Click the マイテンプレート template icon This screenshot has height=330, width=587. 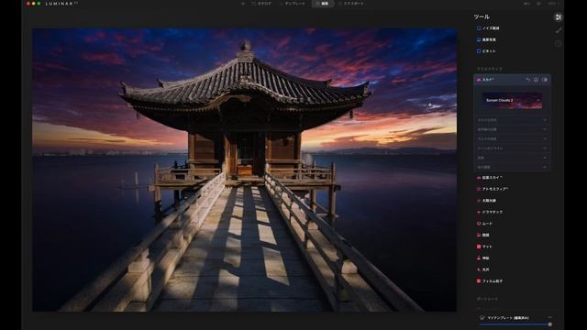coord(482,318)
